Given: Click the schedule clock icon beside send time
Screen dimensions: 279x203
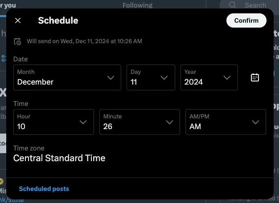Looking at the screenshot, I should (x=17, y=41).
